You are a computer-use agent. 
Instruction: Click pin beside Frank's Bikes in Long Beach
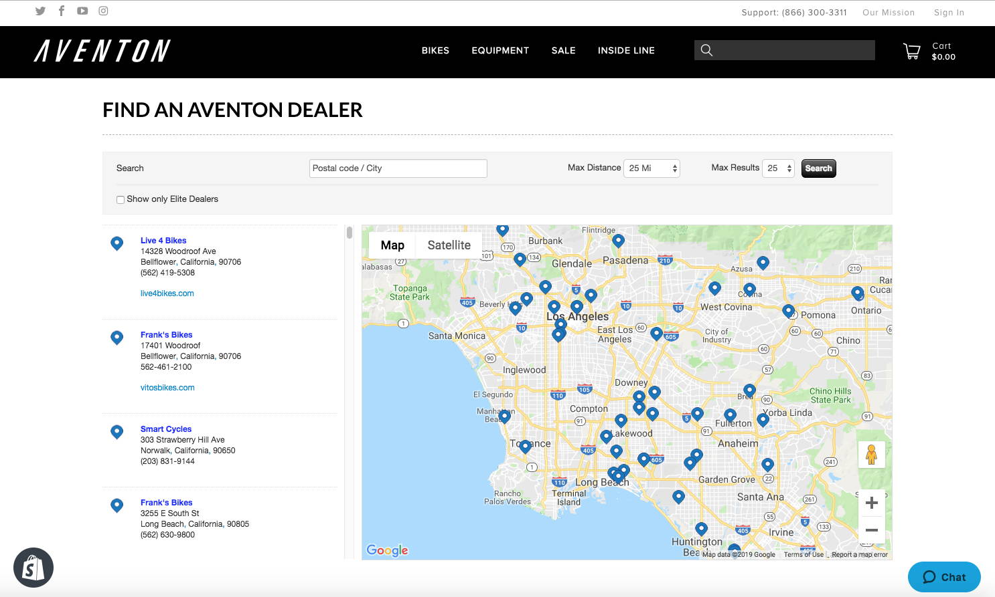point(117,505)
